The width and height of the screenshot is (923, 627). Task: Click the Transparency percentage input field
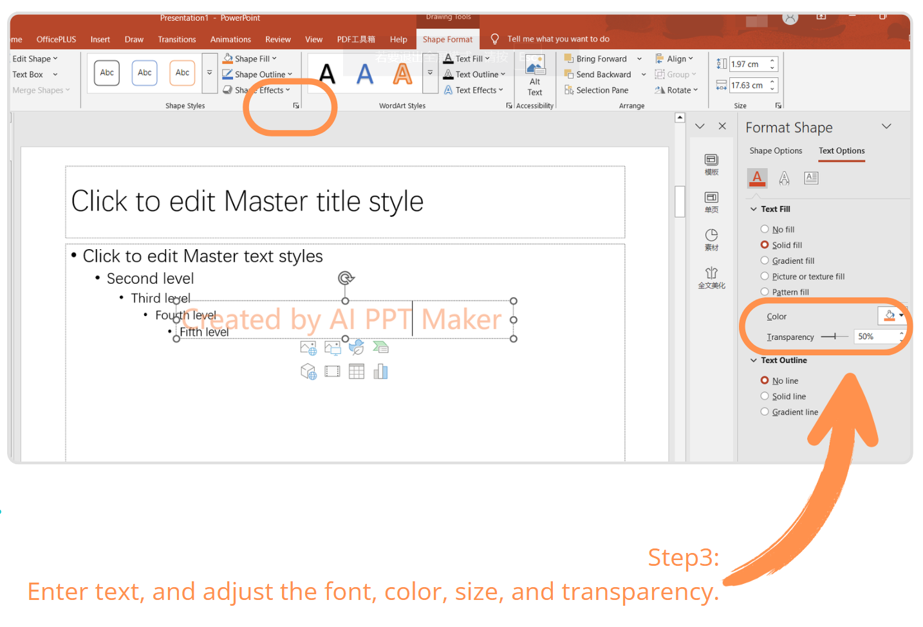pyautogui.click(x=875, y=337)
